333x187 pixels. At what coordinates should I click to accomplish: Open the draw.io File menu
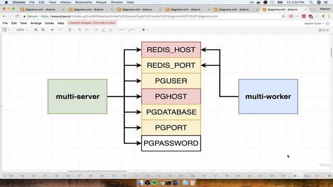5,23
